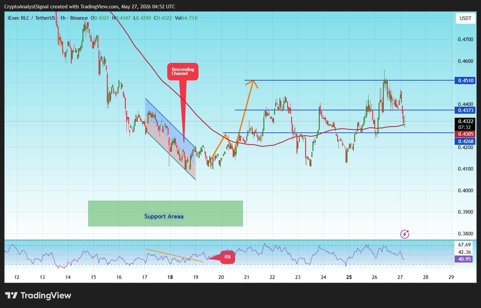Image resolution: width=481 pixels, height=308 pixels.
Task: Click the H0.4347 high value in header
Action: (x=121, y=18)
